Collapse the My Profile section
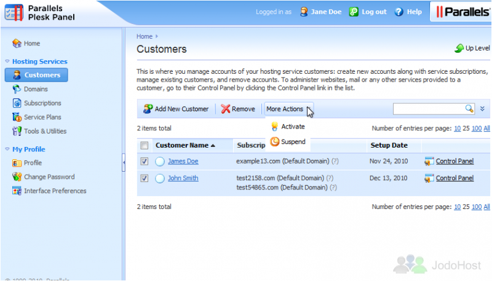Image resolution: width=492 pixels, height=281 pixels. click(x=7, y=149)
